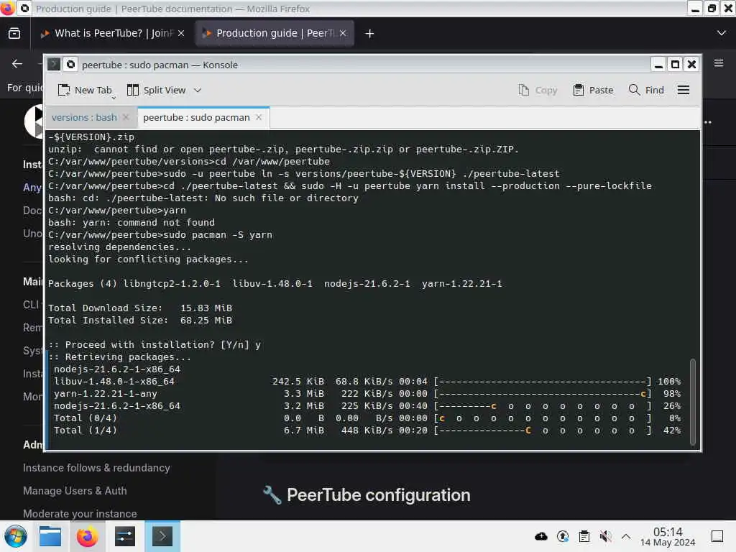Viewport: 736px width, 552px height.
Task: Click Firefox title bar pin icon
Action: click(x=25, y=9)
